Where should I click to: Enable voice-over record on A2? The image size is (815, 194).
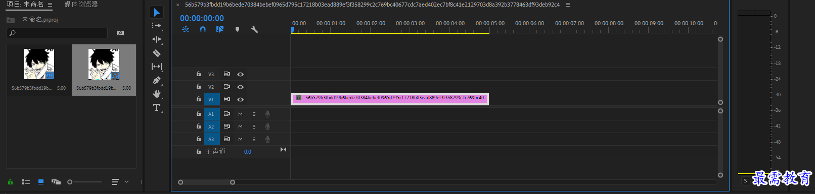tap(267, 126)
